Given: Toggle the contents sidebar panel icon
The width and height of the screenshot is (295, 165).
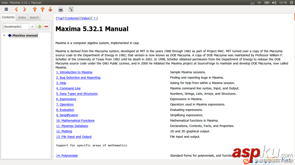Looking at the screenshot, I should coord(6,9).
